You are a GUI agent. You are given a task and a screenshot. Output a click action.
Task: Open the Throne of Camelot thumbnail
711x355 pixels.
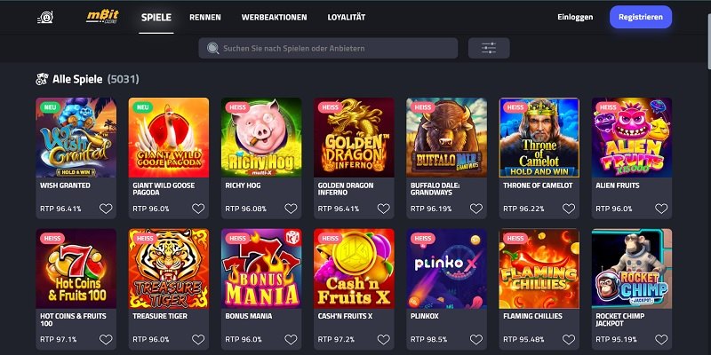(x=539, y=138)
